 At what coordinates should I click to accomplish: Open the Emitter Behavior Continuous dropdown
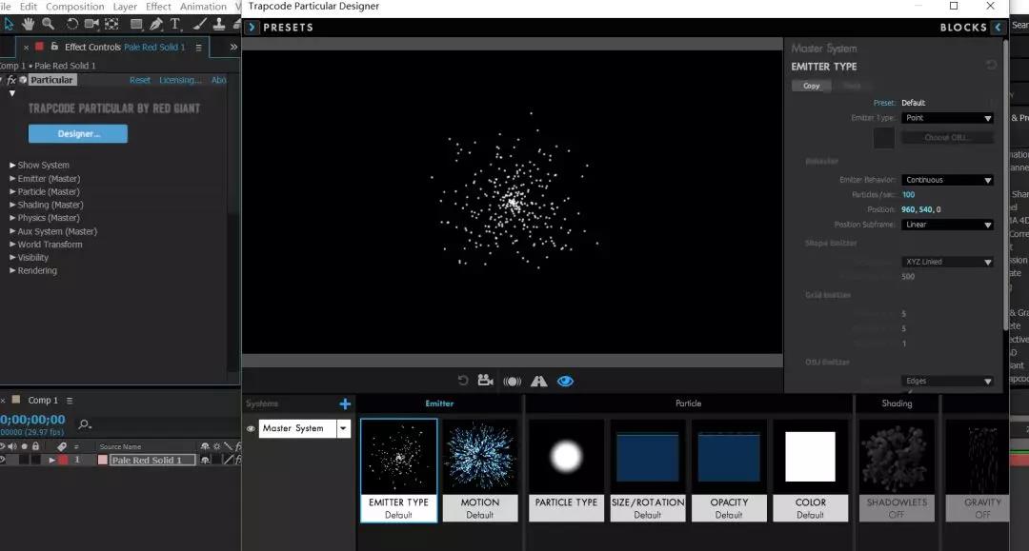coord(947,180)
